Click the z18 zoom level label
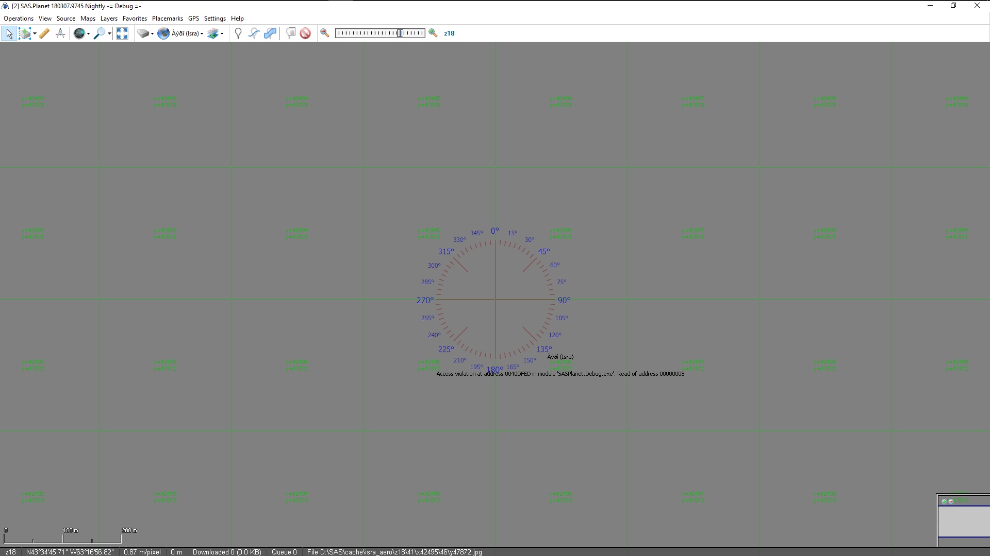990x556 pixels. pyautogui.click(x=449, y=33)
